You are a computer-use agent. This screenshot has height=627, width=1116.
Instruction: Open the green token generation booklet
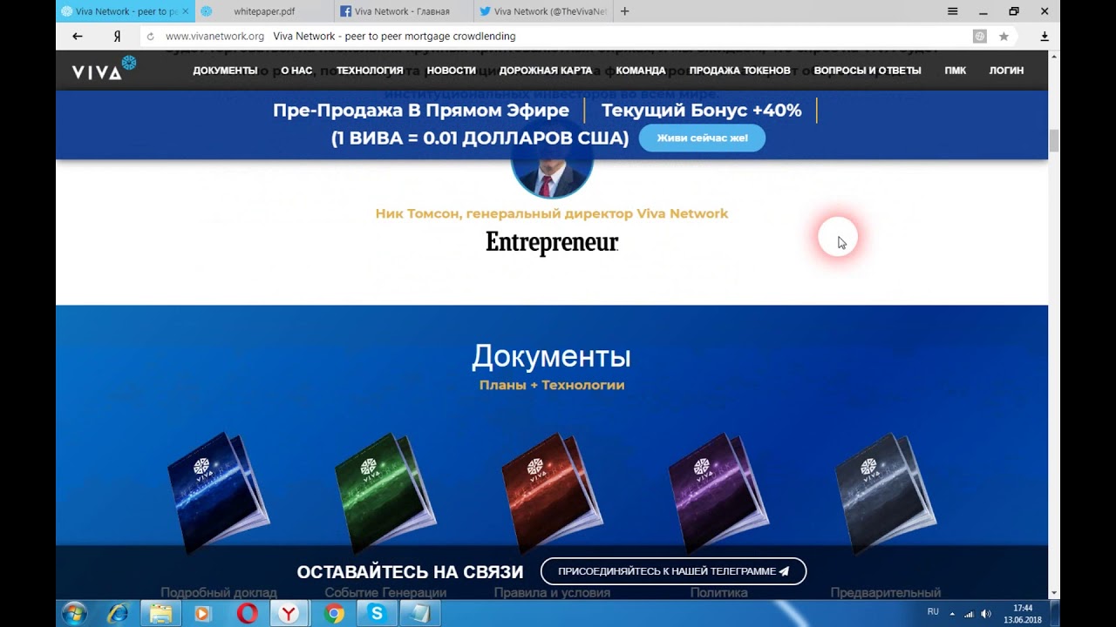click(385, 492)
